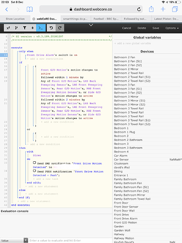Toggle the up-down expand arrows icon

pyautogui.click(x=33, y=28)
